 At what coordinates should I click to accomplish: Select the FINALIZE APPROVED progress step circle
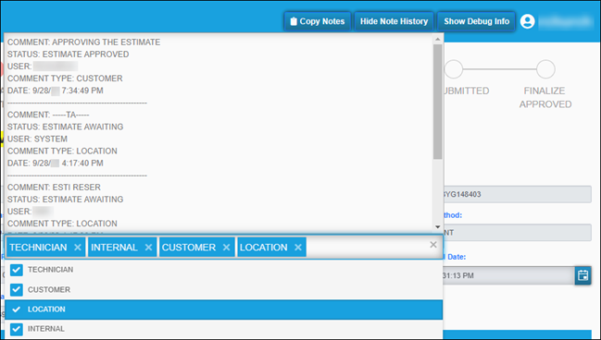tap(545, 69)
